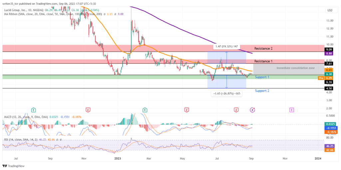Image resolution: width=341 pixels, height=170 pixels.
Task: Click the Lucid Group, Inc. symbol title
Action: click(16, 10)
